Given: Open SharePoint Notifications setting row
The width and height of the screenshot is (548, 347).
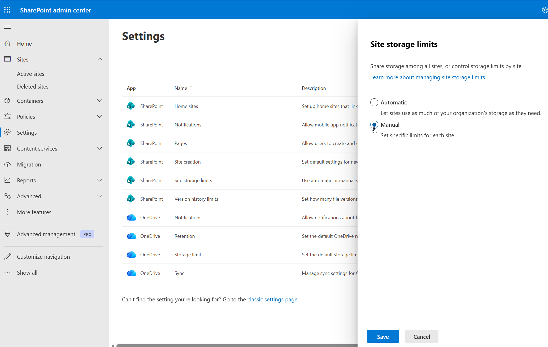Looking at the screenshot, I should point(188,125).
